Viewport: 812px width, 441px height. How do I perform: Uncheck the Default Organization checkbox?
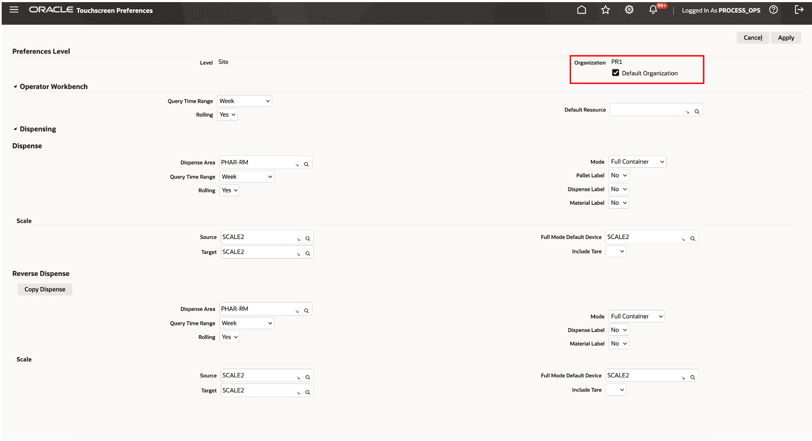point(616,73)
